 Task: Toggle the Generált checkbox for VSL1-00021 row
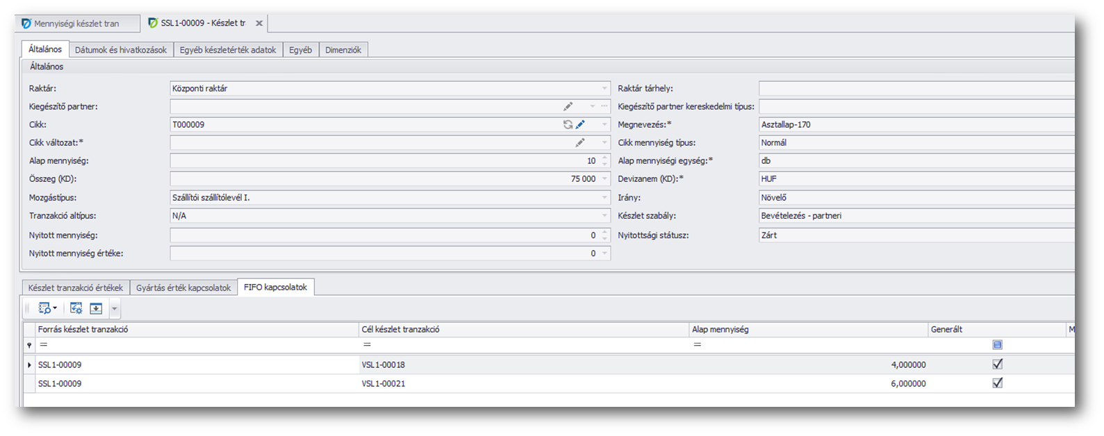click(998, 383)
